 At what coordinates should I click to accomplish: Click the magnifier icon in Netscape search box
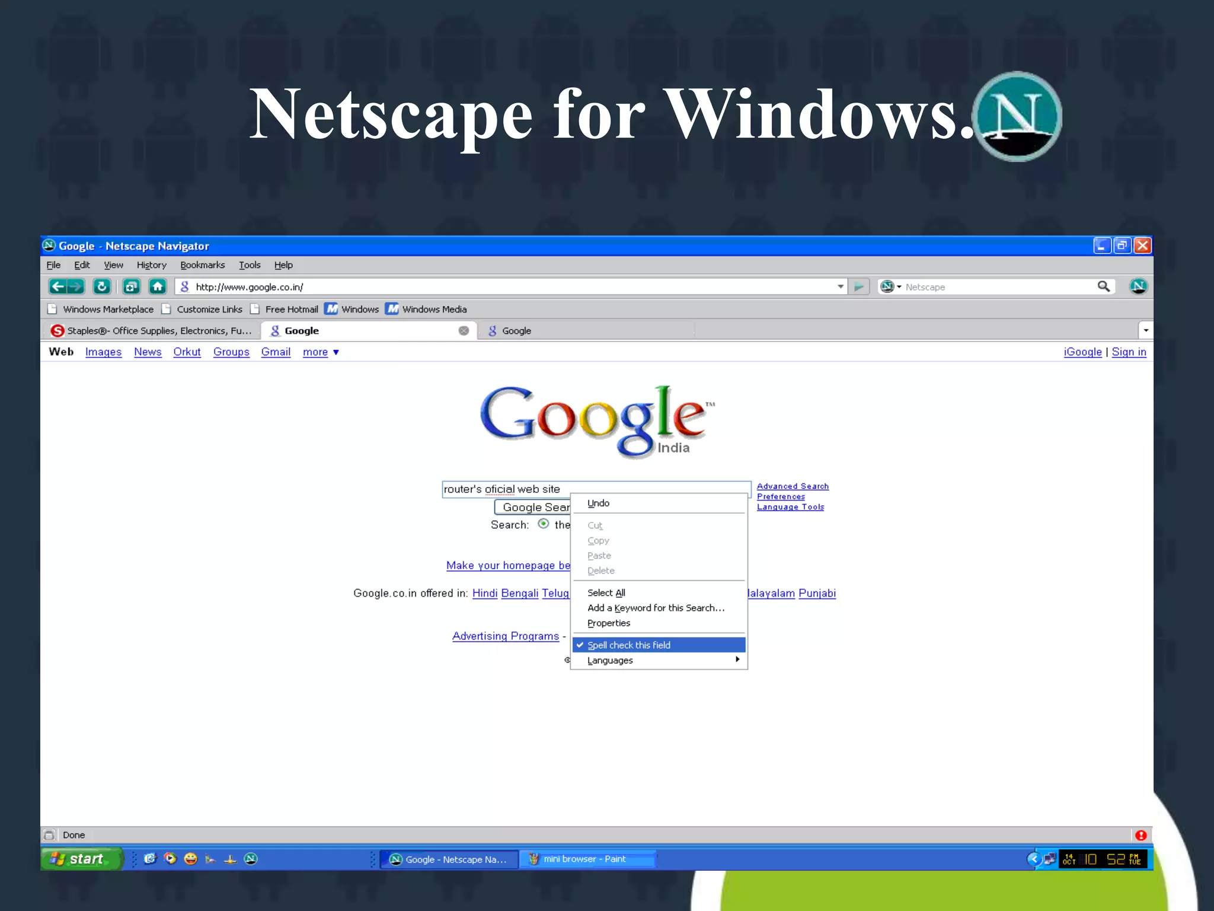[1103, 286]
